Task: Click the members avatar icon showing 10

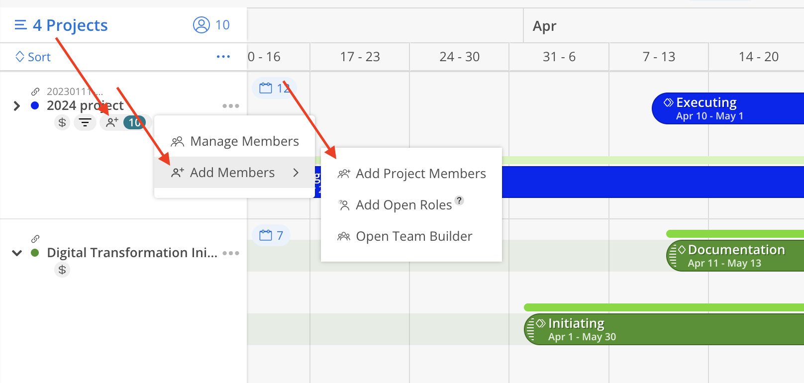Action: coord(201,25)
